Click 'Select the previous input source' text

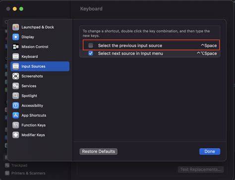pyautogui.click(x=130, y=46)
